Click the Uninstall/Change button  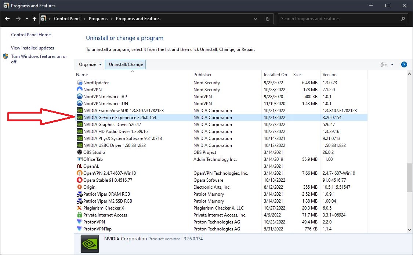click(x=125, y=64)
